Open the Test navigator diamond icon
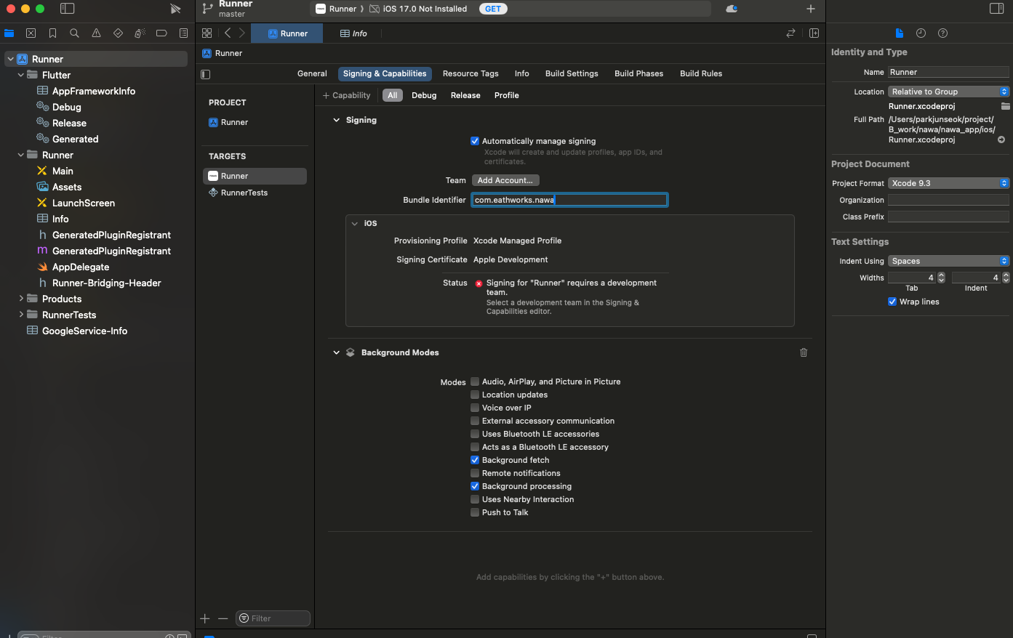This screenshot has height=638, width=1013. pyautogui.click(x=118, y=33)
